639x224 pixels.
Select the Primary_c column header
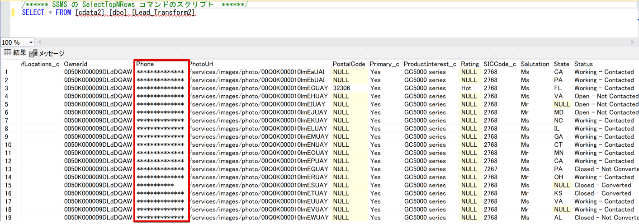(x=385, y=64)
